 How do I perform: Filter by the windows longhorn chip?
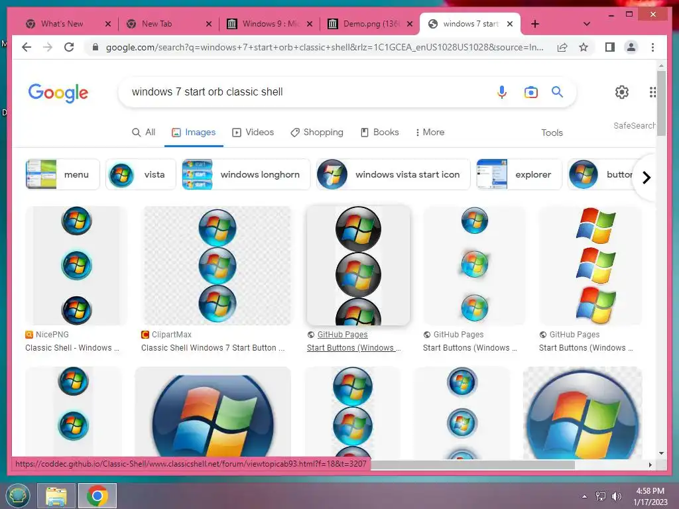(x=246, y=174)
